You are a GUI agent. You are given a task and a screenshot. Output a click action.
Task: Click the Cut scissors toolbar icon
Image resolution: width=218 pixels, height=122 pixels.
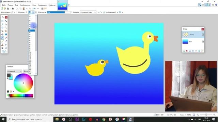pyautogui.click(x=17, y=8)
